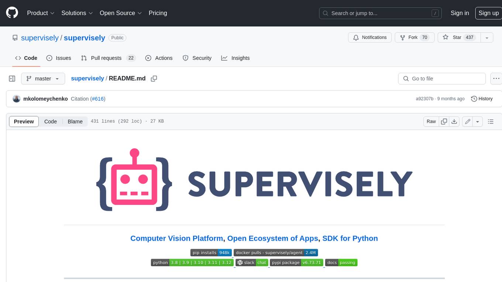Viewport: 502px width, 282px height.
Task: Open the Raw file view
Action: coord(431,121)
